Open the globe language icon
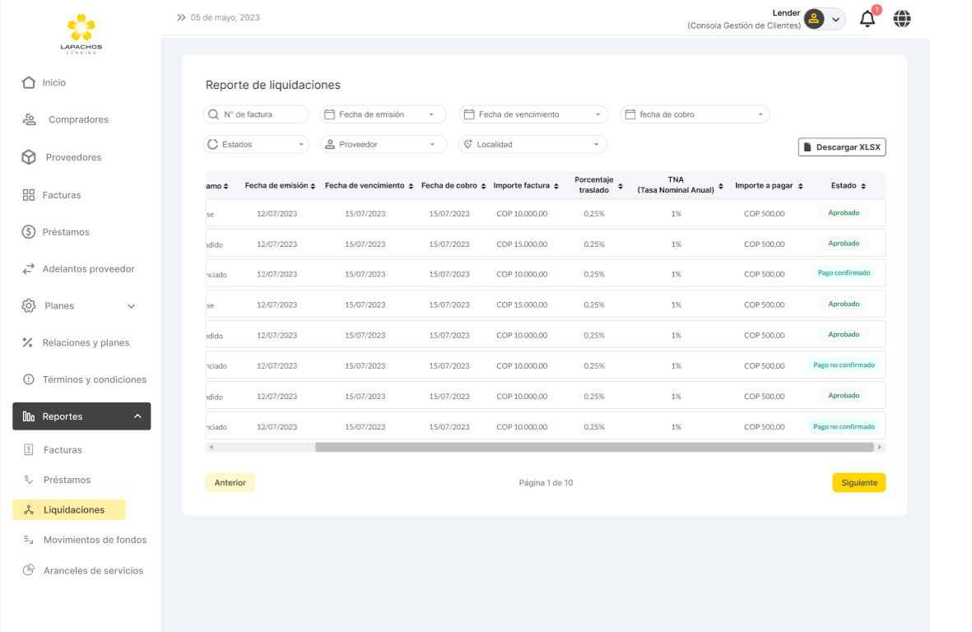Viewport: 972px width, 632px height. pyautogui.click(x=902, y=19)
